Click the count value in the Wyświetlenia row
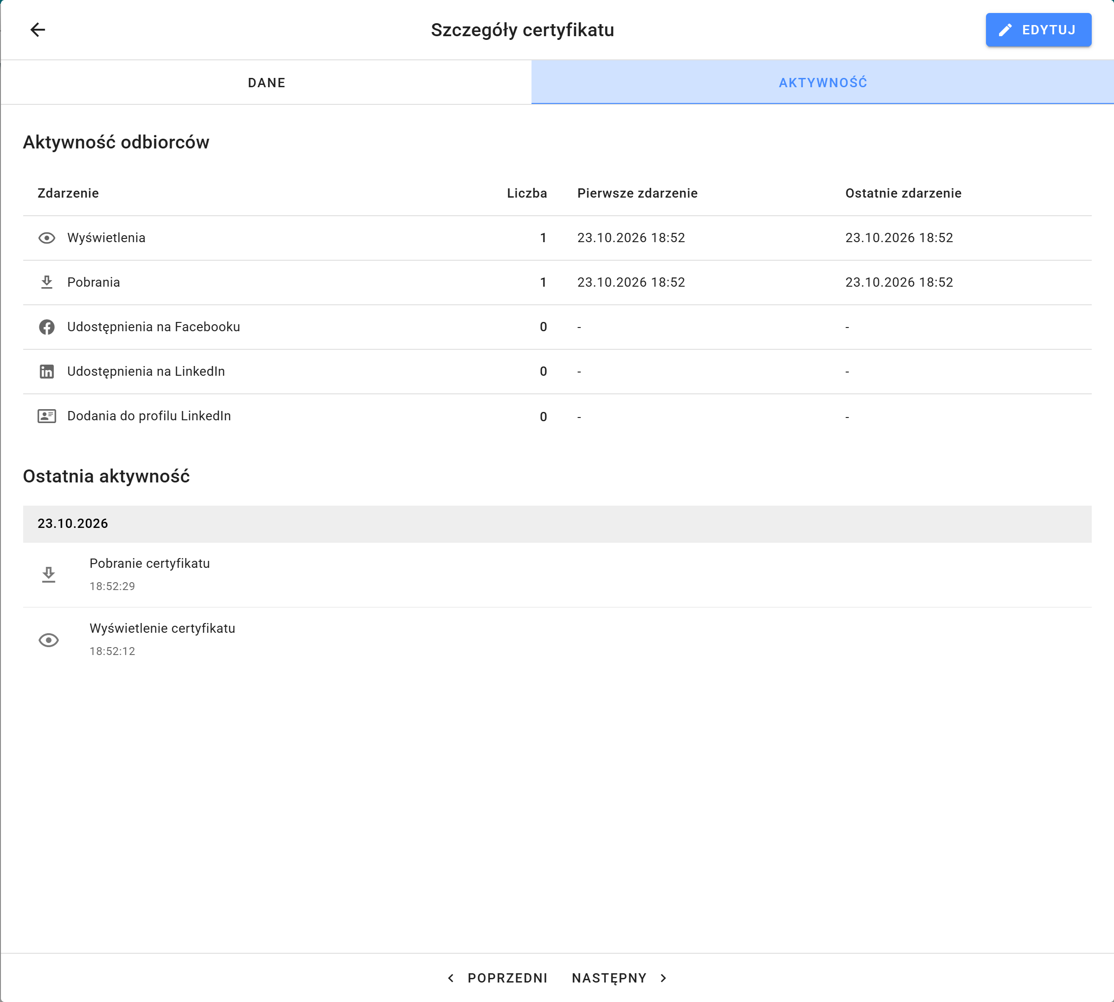 pyautogui.click(x=543, y=238)
